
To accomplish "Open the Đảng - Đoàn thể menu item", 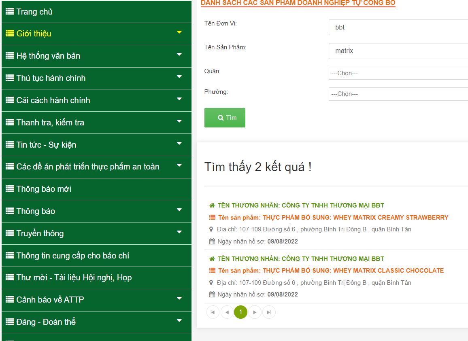I will (96, 322).
